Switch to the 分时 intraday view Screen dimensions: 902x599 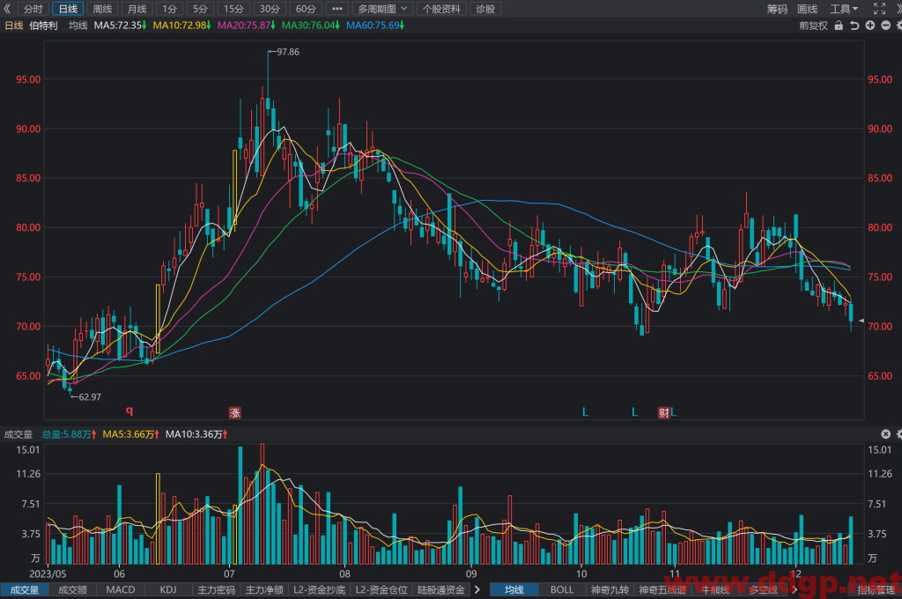click(x=33, y=9)
